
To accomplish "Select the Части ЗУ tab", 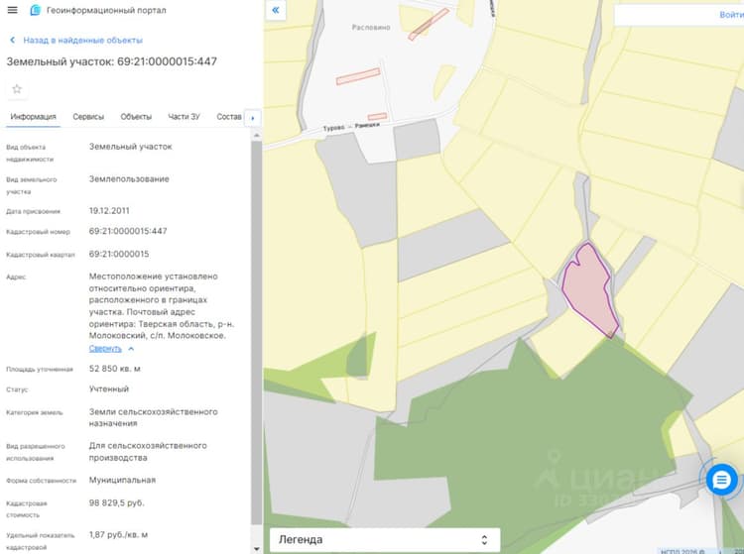I will coord(184,117).
